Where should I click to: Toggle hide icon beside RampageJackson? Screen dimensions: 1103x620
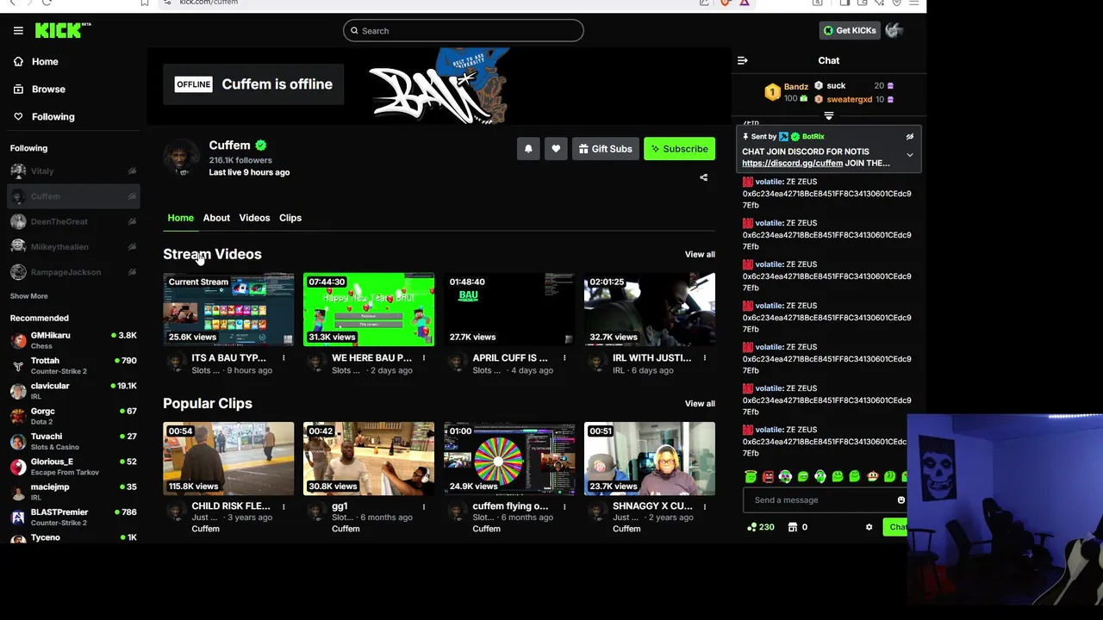click(132, 272)
